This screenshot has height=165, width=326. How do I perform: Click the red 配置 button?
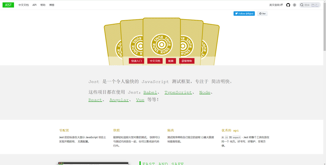click(171, 61)
